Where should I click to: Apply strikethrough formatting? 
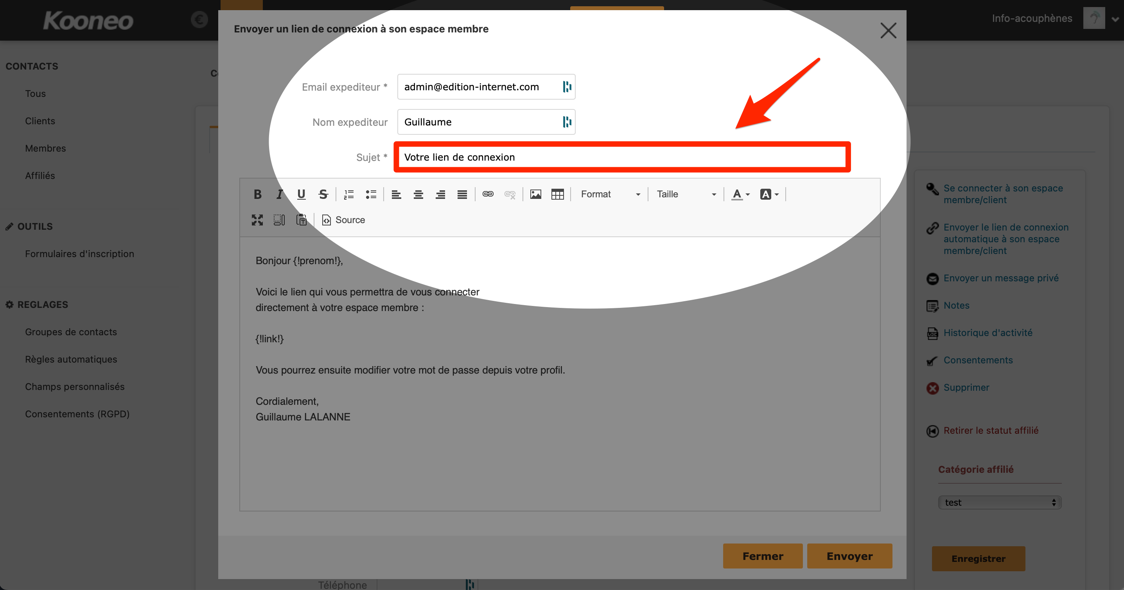(323, 194)
